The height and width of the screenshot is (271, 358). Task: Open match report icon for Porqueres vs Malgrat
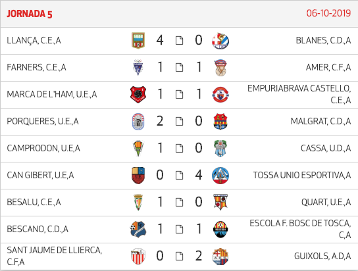point(179,121)
